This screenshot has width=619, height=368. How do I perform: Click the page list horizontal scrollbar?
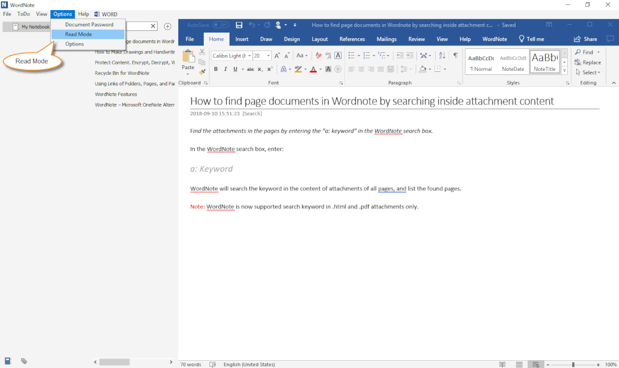114,362
